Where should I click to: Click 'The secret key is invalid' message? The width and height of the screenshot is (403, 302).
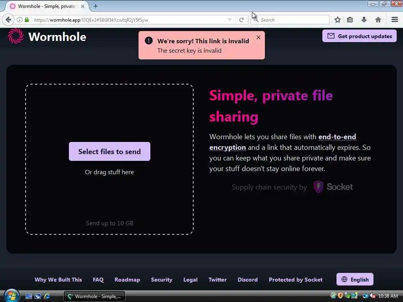click(189, 51)
